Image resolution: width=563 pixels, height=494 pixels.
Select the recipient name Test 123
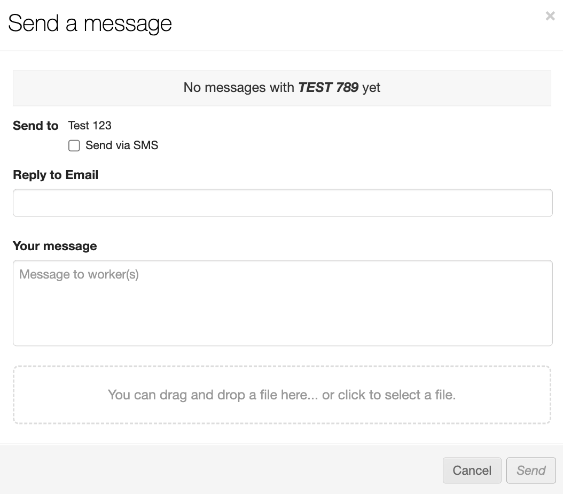point(90,126)
